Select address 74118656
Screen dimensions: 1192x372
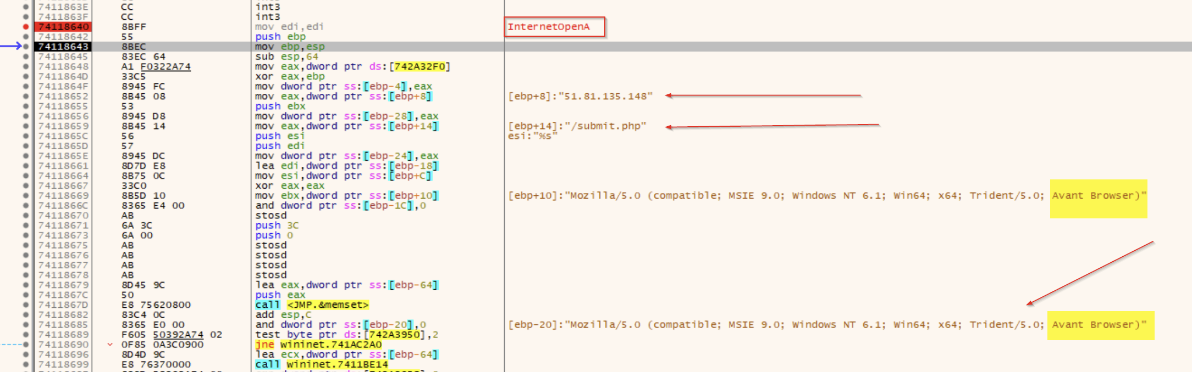coord(63,116)
